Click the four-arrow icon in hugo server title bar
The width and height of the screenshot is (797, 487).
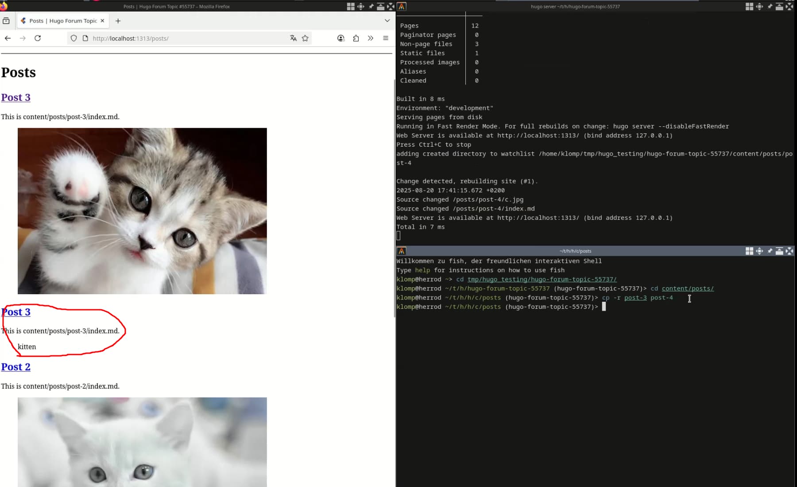click(759, 6)
